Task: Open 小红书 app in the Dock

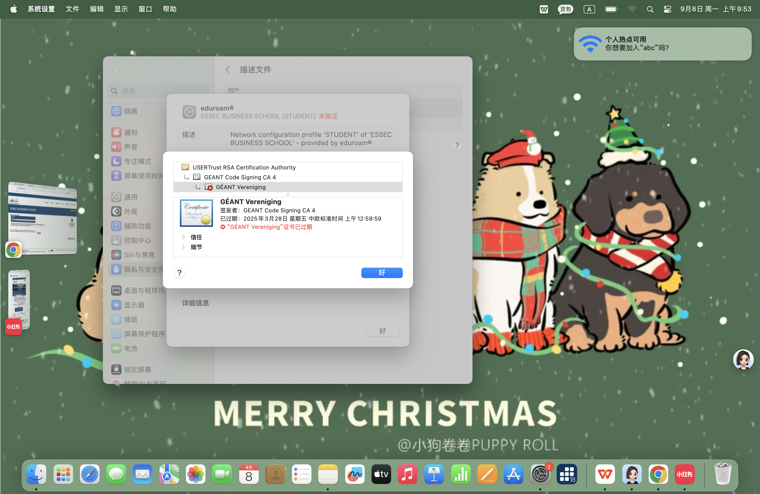Action: point(684,474)
